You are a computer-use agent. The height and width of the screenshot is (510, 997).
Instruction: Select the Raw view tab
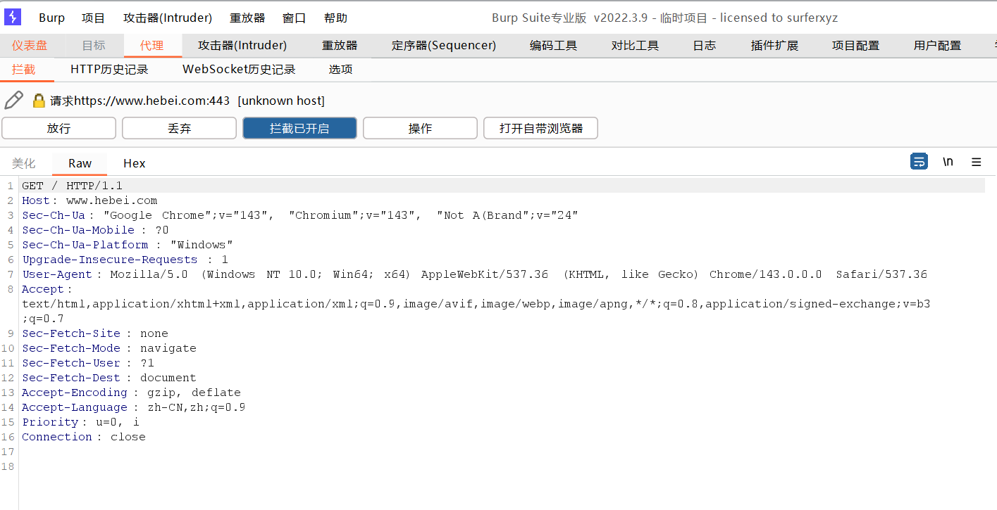coord(80,163)
